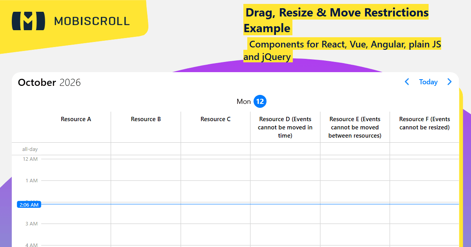Select the Mon 12 day header
Screen dimensions: 471x247
click(x=252, y=102)
